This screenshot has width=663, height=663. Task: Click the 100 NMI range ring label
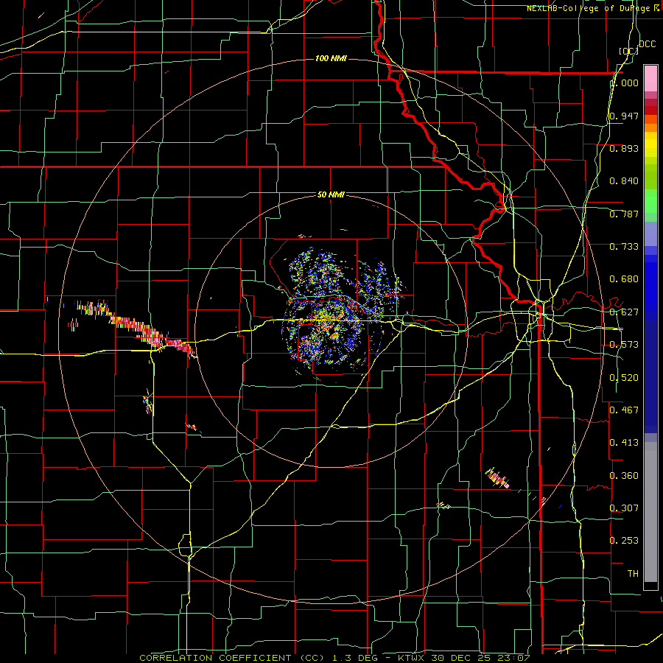pyautogui.click(x=331, y=58)
